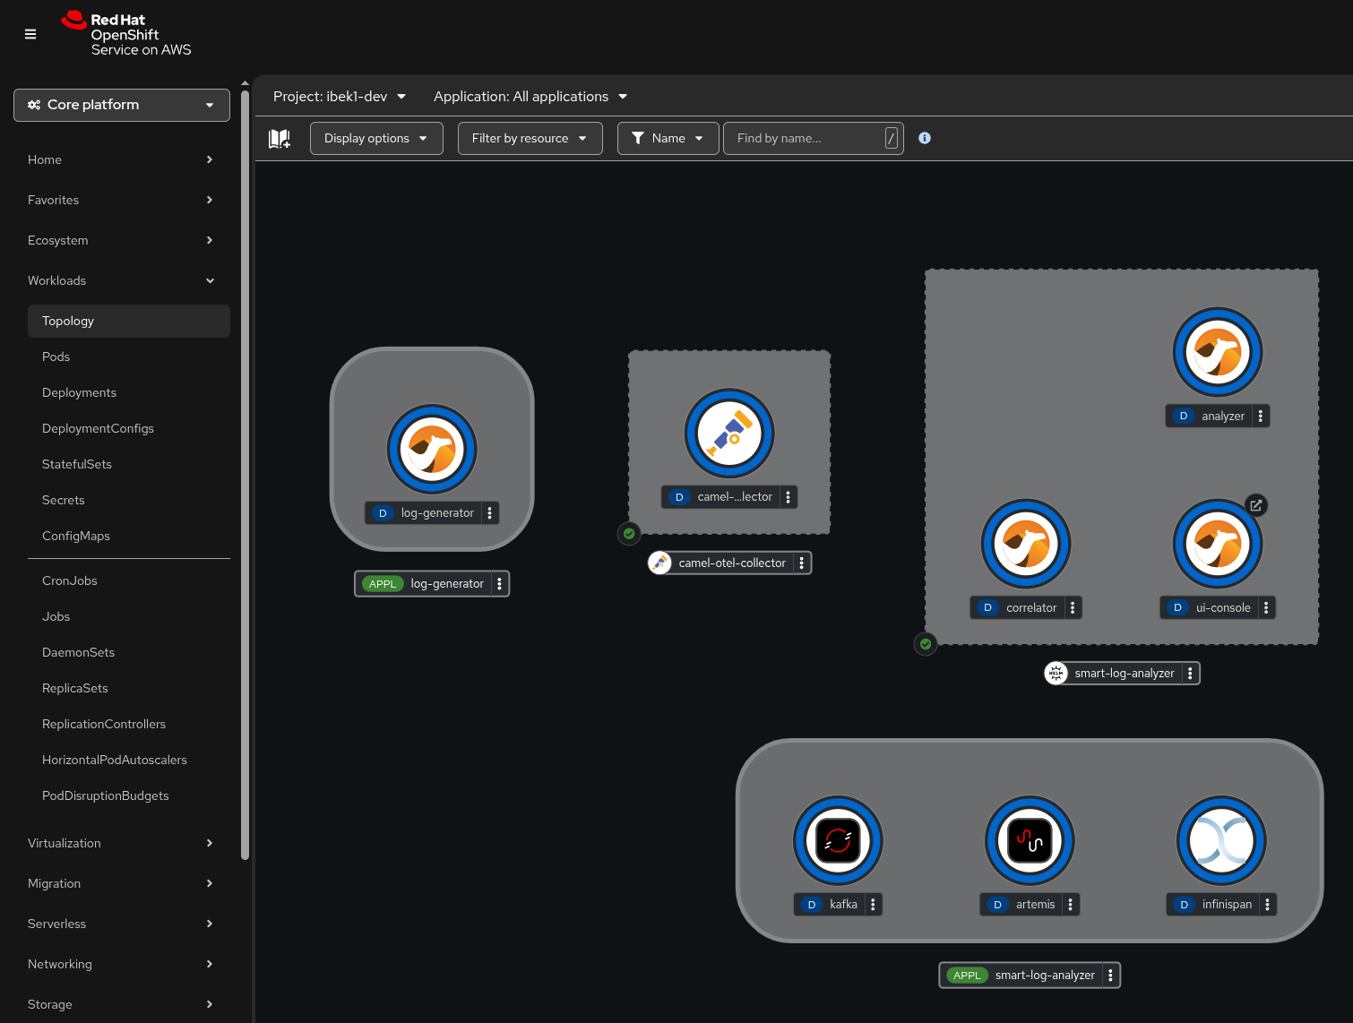1353x1023 pixels.
Task: Expand the Virtualization navigation section
Action: [122, 843]
